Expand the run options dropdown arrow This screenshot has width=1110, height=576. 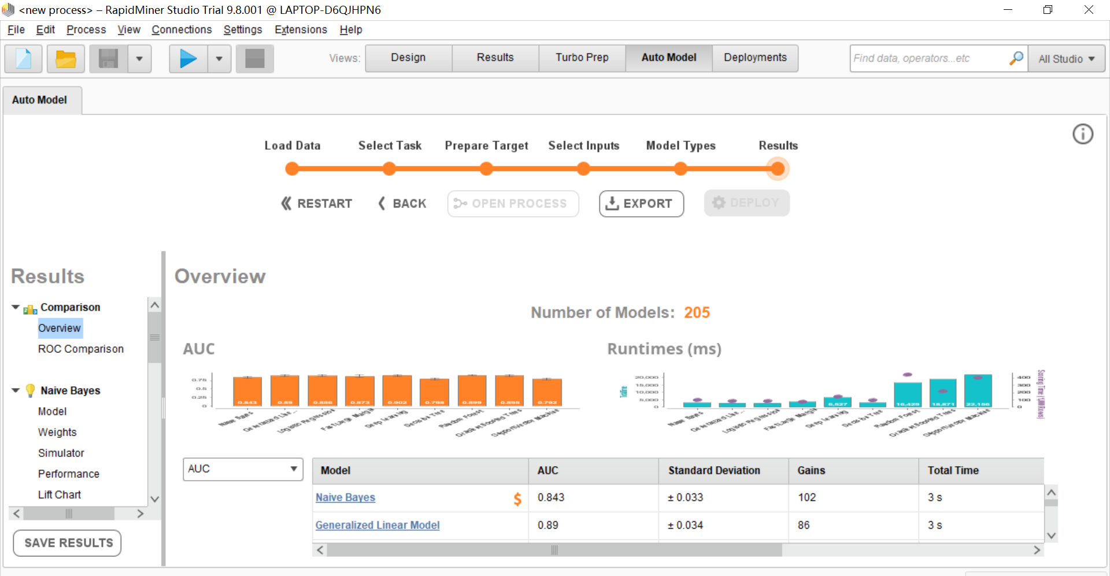click(x=219, y=58)
